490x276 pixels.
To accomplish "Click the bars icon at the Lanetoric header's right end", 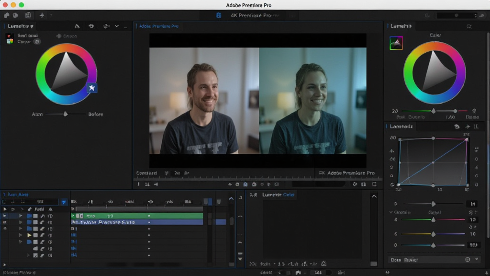I will tap(476, 126).
